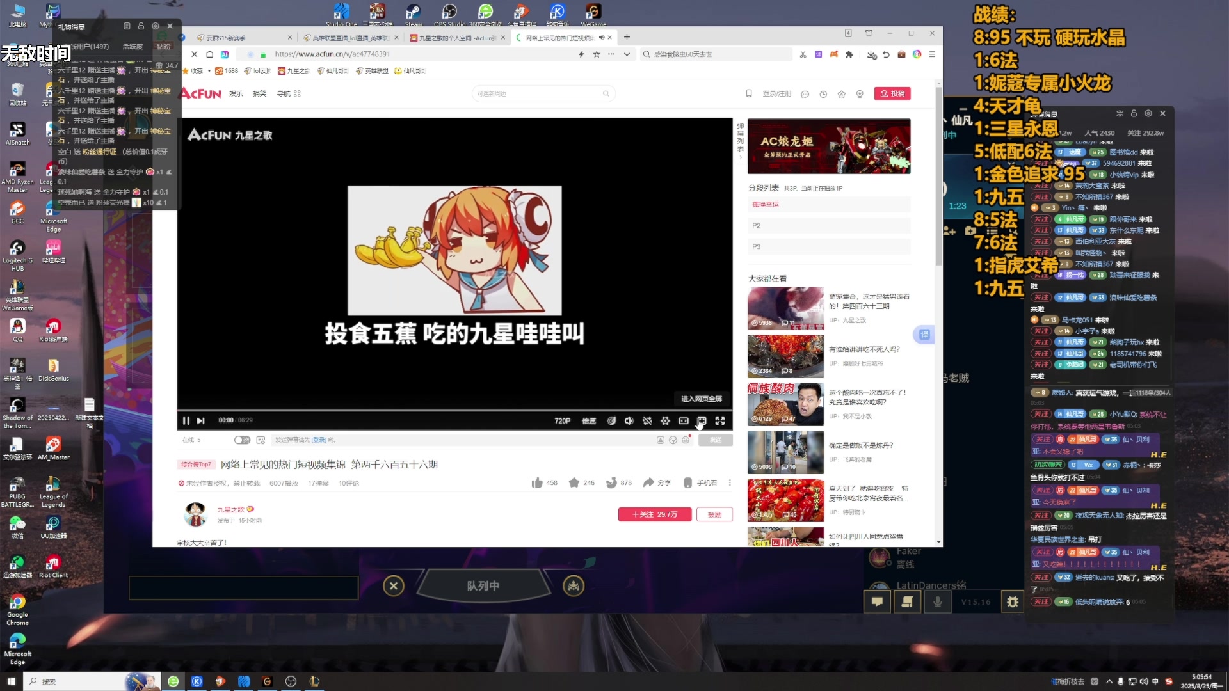Open Windows Start menu
The width and height of the screenshot is (1229, 691).
click(11, 681)
